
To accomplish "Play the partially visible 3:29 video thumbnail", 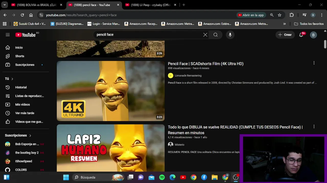I will click(111, 49).
